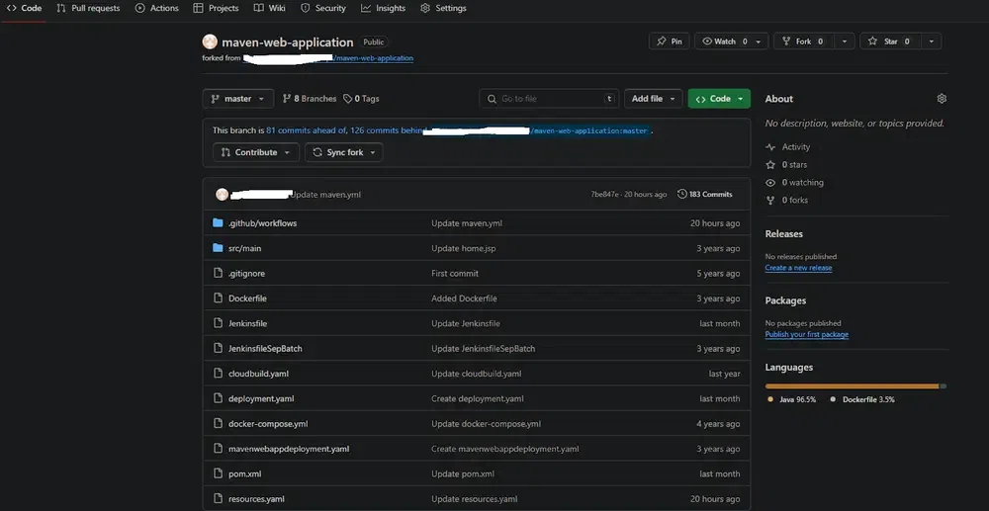Viewport: 989px width, 511px height.
Task: Click the Java 96.5% language entry
Action: (792, 399)
